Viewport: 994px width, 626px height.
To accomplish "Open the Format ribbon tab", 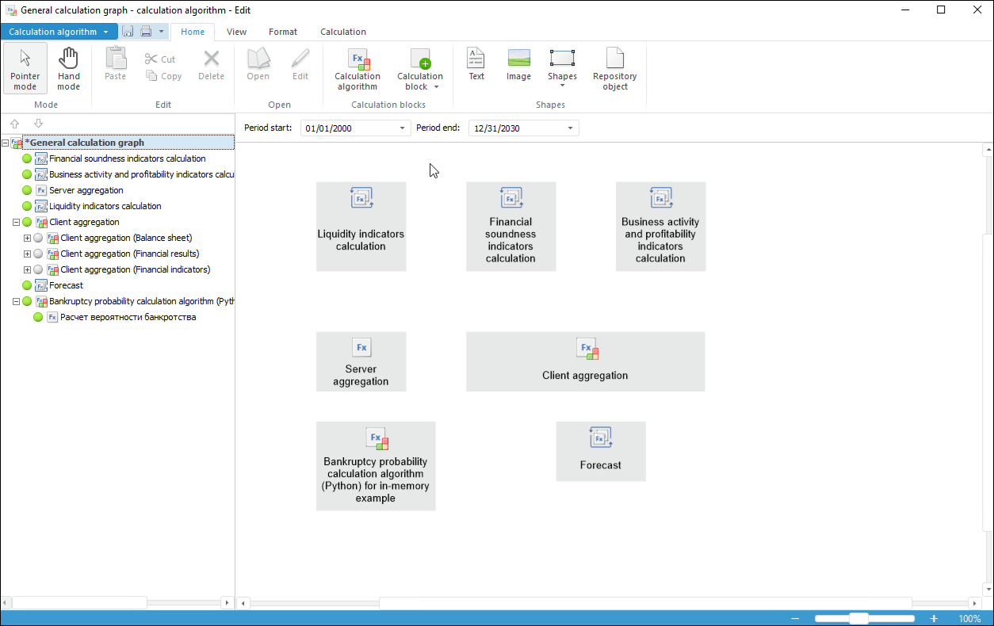I will (x=283, y=32).
